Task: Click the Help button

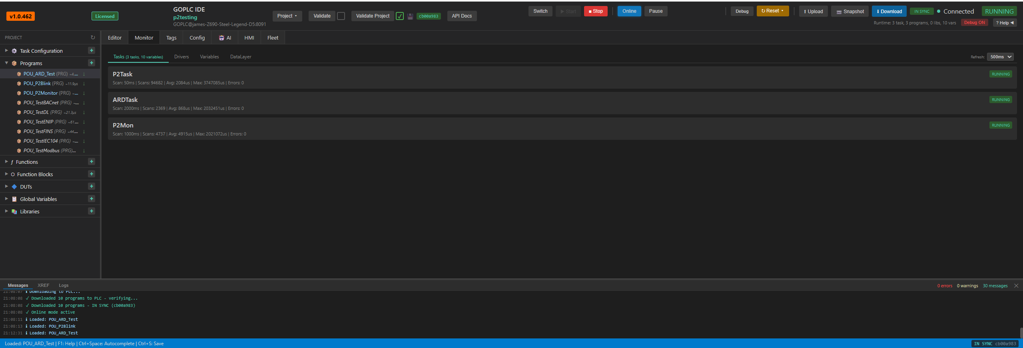Action: click(x=1005, y=23)
